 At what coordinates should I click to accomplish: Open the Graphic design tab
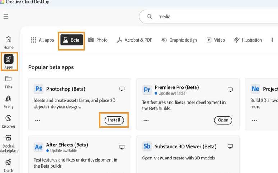[179, 40]
